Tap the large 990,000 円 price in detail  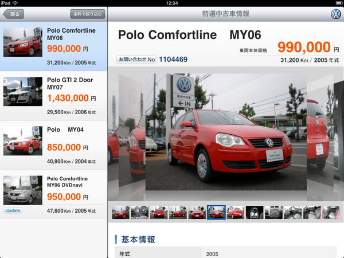308,47
